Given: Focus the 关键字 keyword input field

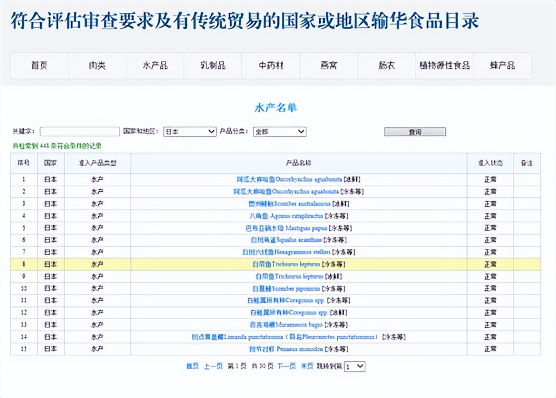Looking at the screenshot, I should [x=80, y=132].
